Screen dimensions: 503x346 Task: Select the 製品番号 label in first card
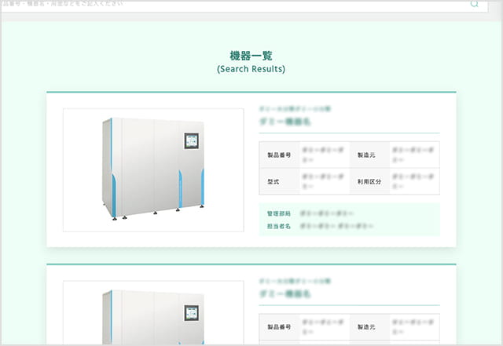279,155
